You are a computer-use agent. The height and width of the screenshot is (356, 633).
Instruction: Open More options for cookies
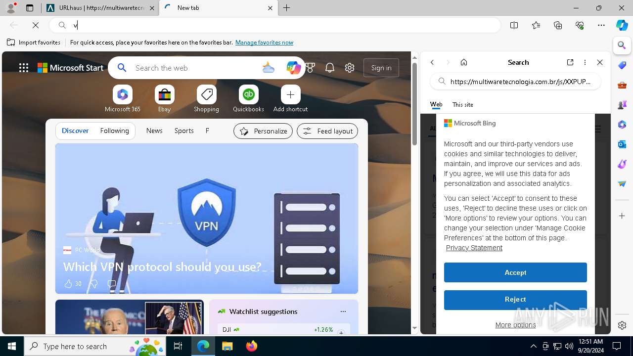[515, 325]
